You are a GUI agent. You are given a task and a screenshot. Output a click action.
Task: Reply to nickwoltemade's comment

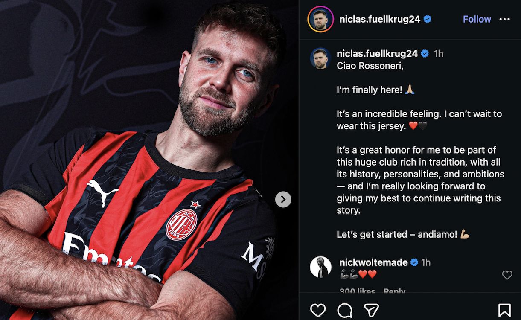pos(395,291)
